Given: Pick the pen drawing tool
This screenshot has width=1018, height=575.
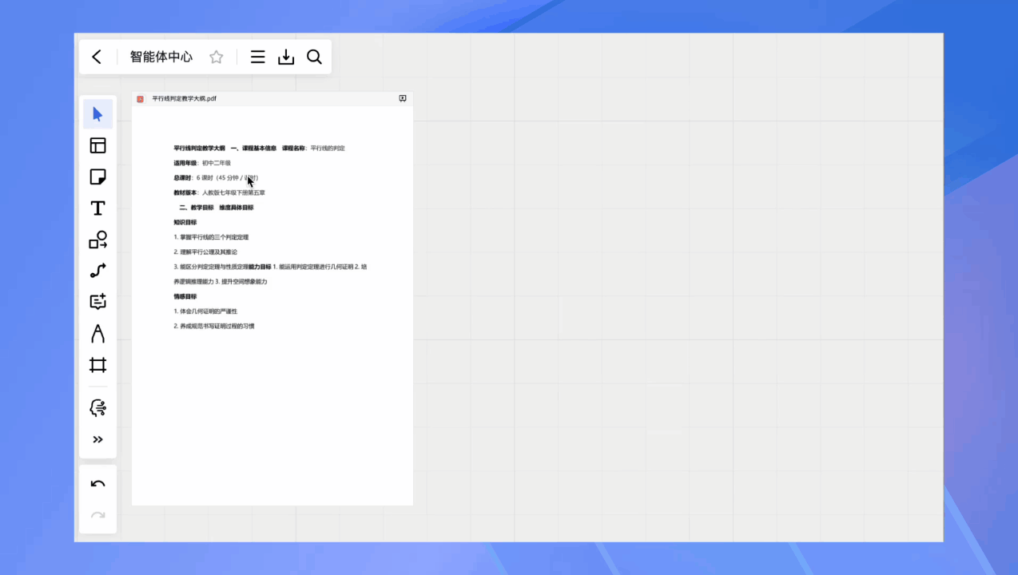Looking at the screenshot, I should pos(97,333).
